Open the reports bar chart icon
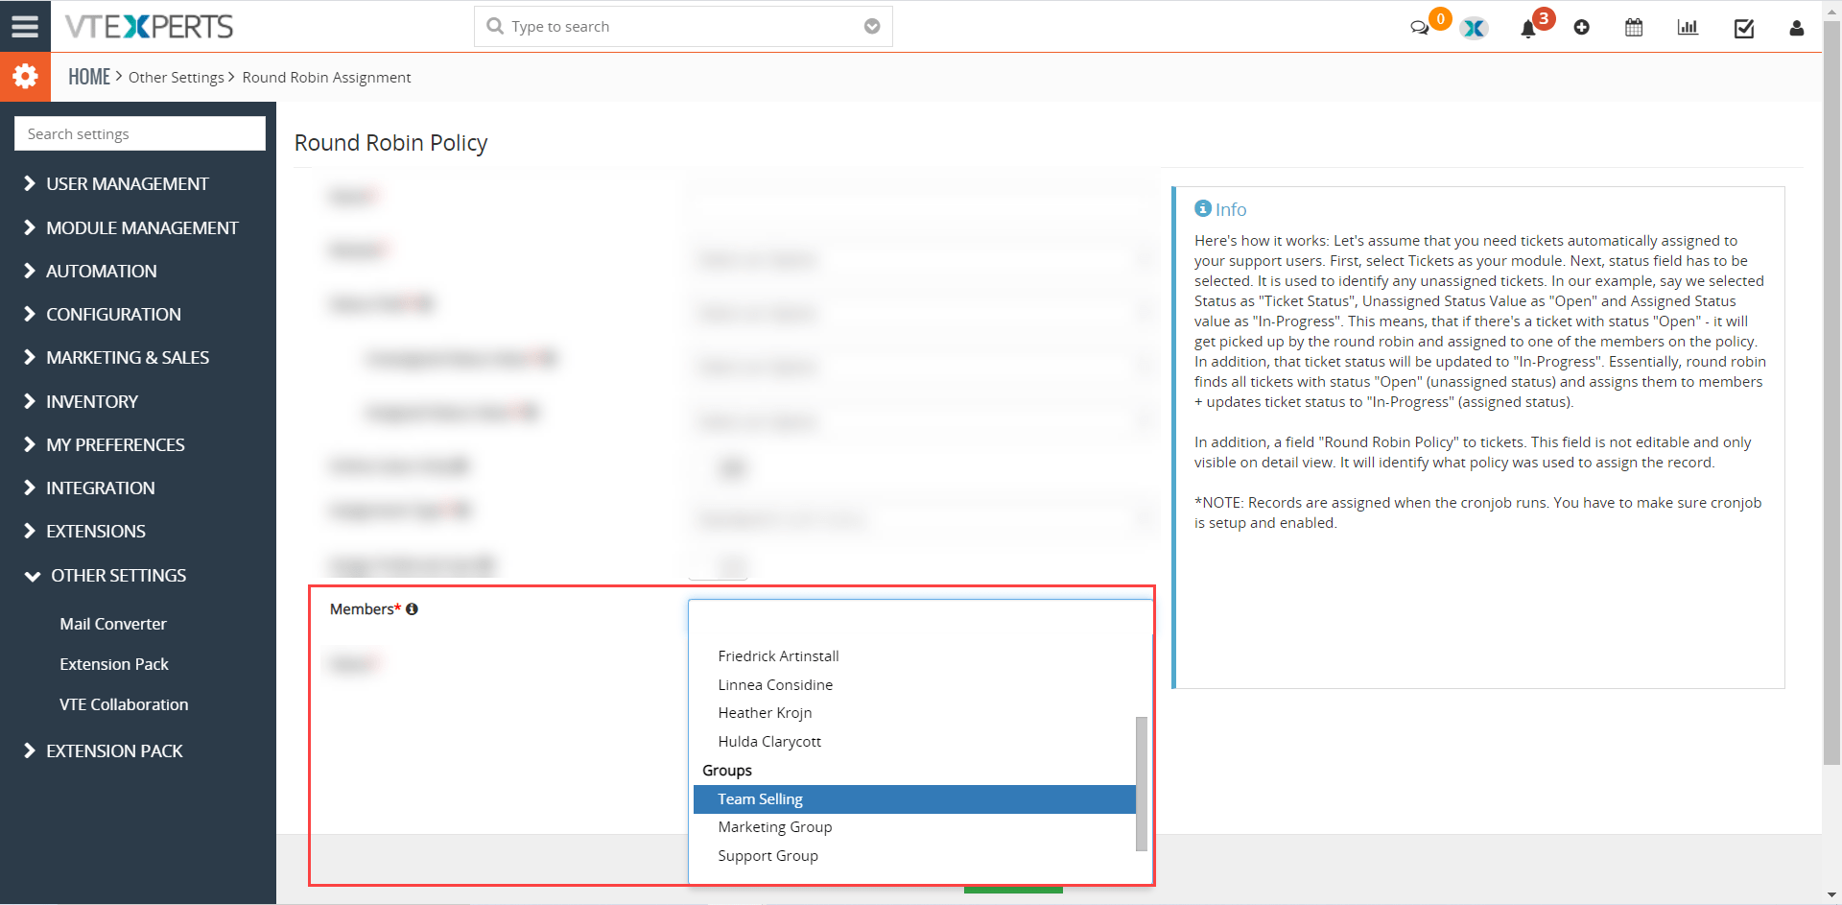 tap(1688, 28)
